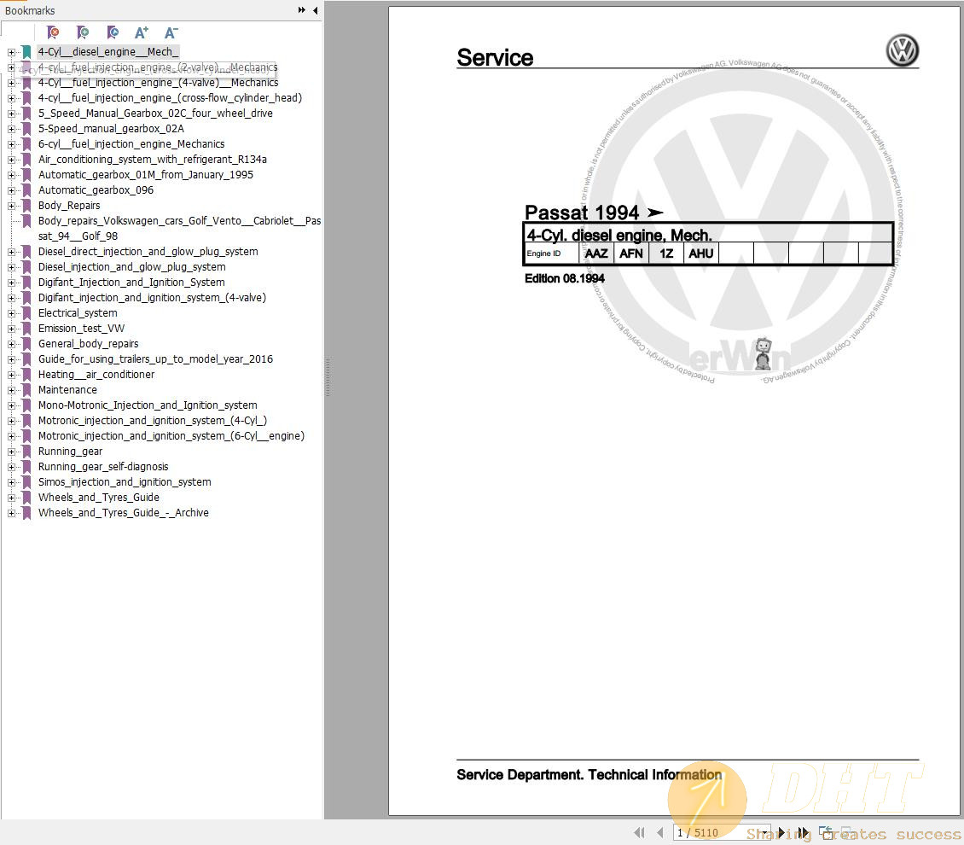This screenshot has height=845, width=964.
Task: Open the Emission_test_VW bookmark
Action: pyautogui.click(x=81, y=329)
